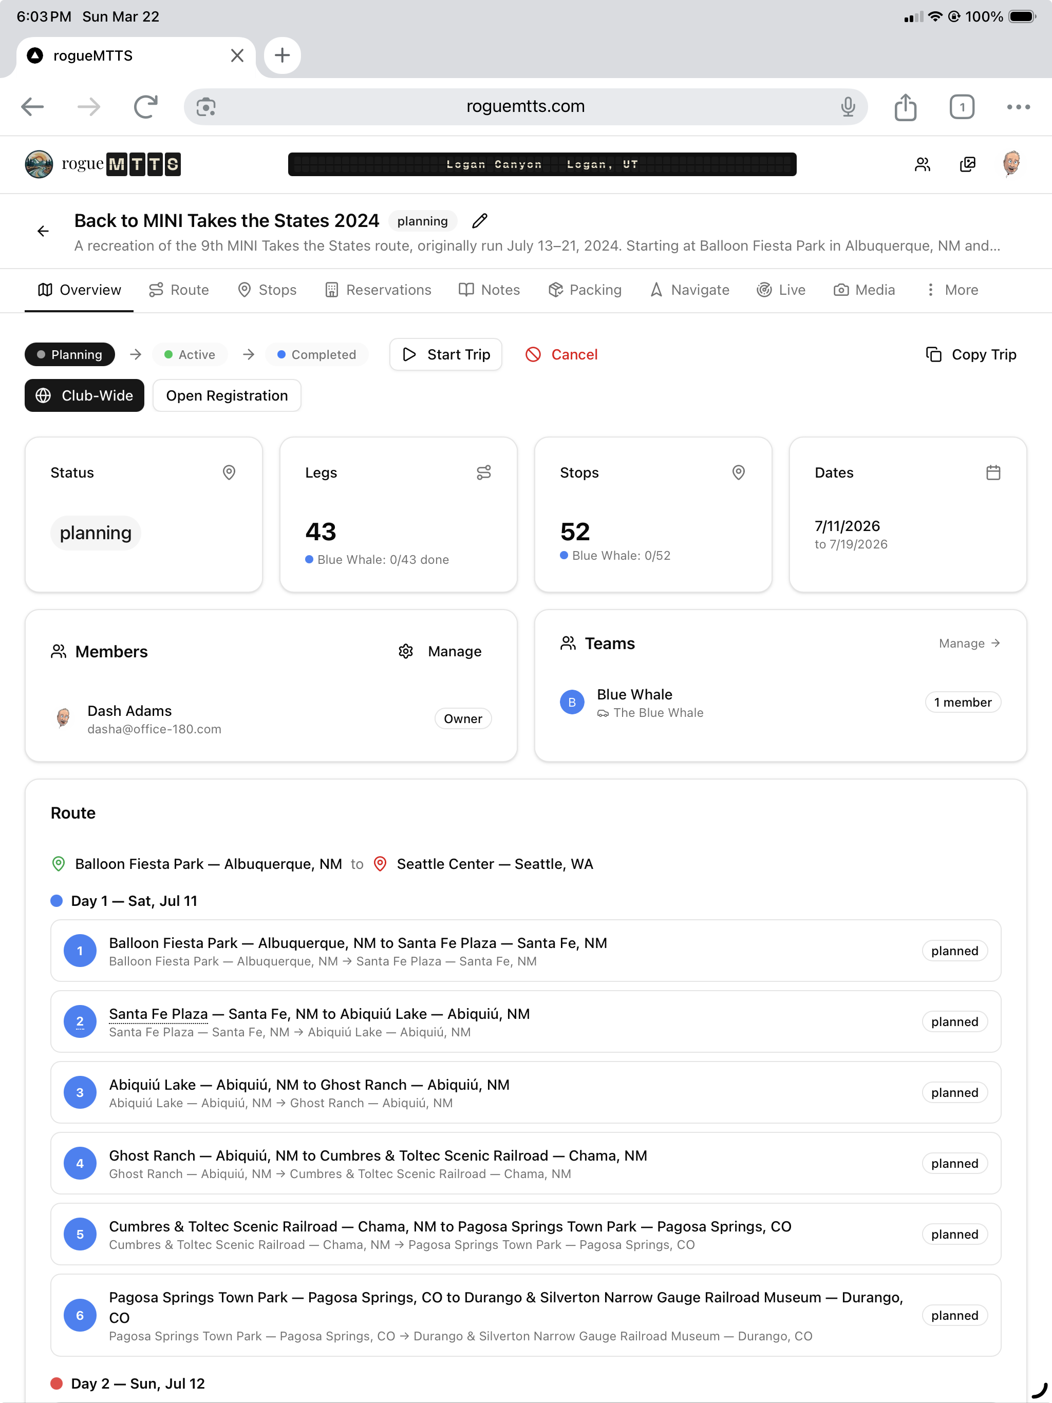
Task: Open the user avatar profile menu
Action: [x=1011, y=164]
